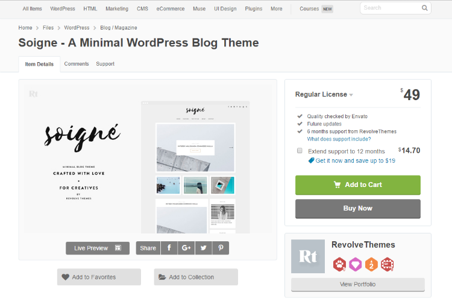Viewport: 452px width, 301px height.
Task: Click the $49 price text
Action: click(x=410, y=94)
